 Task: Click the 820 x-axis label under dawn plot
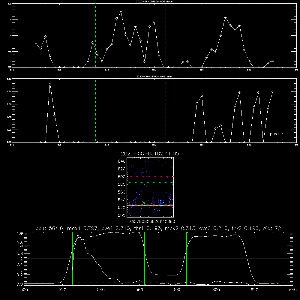59,70
